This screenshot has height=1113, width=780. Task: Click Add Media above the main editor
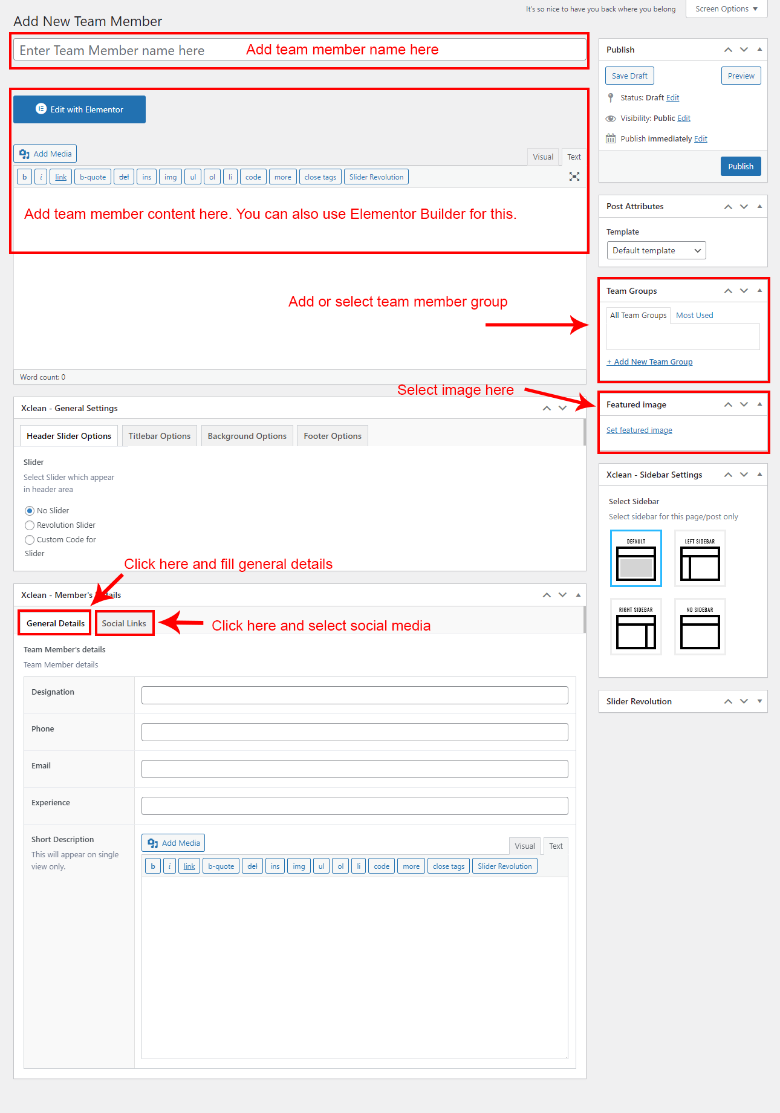tap(45, 154)
